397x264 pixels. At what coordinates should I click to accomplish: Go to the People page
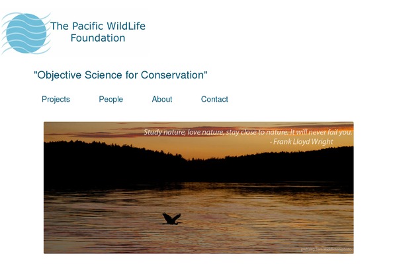tap(111, 100)
